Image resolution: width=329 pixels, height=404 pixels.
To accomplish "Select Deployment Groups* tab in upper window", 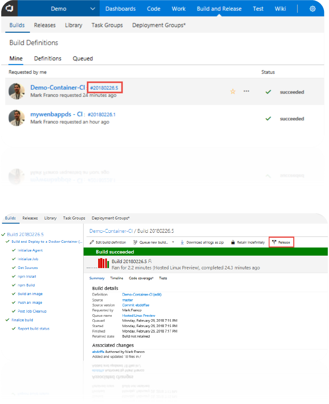I will pos(159,25).
